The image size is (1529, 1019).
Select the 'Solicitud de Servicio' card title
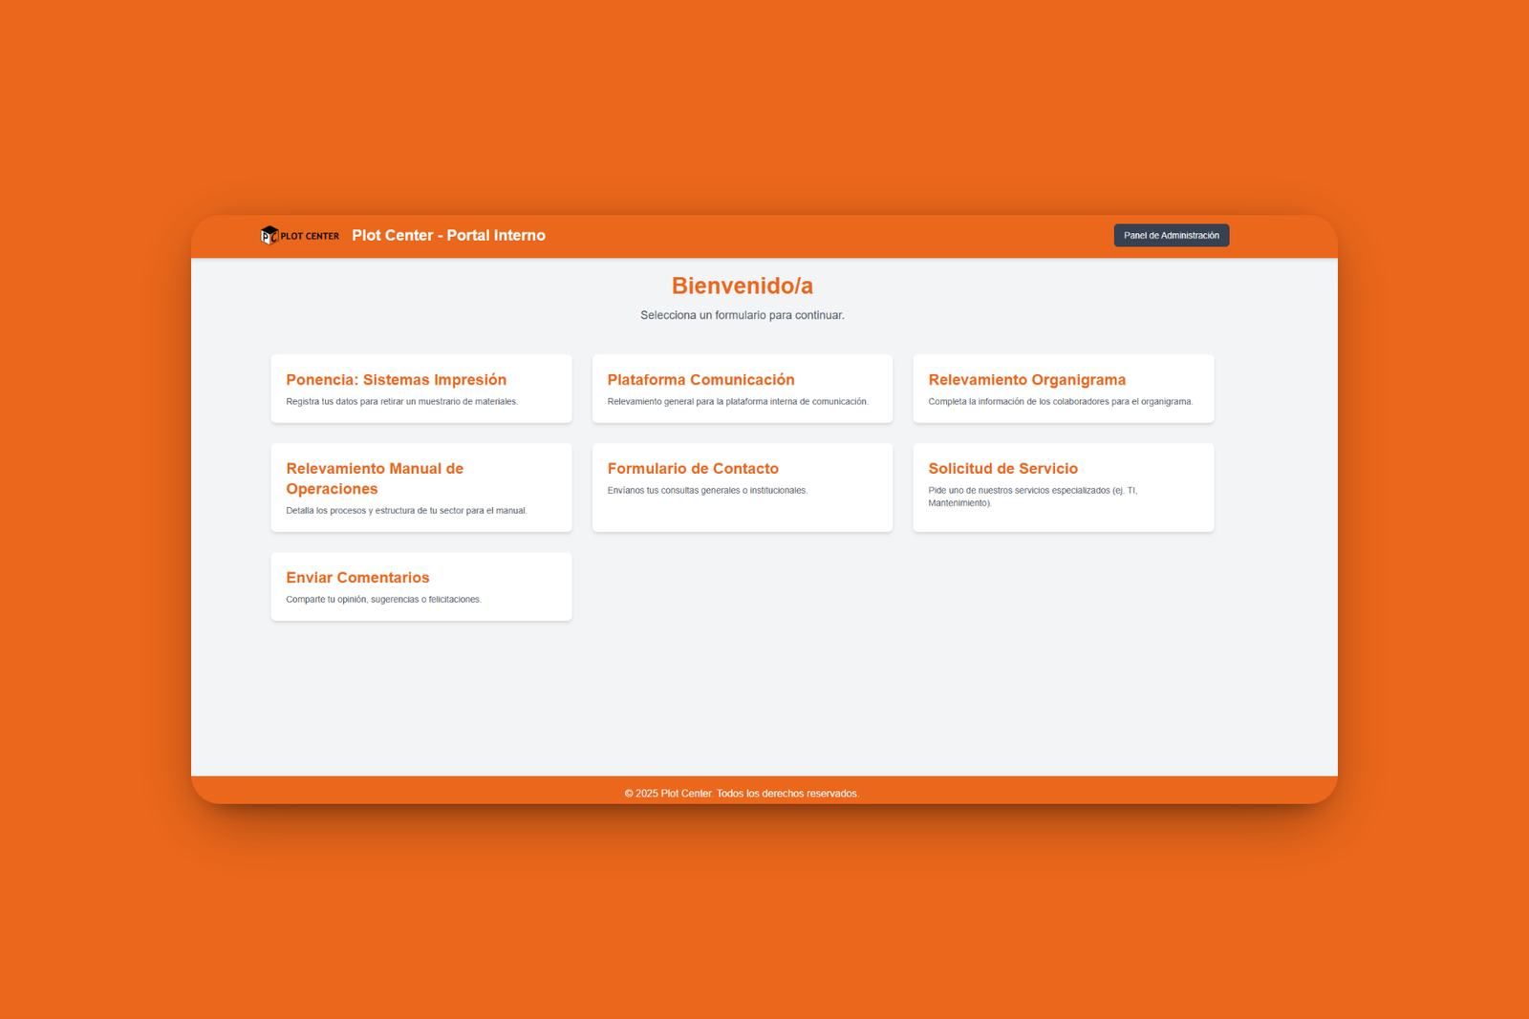(x=1002, y=469)
